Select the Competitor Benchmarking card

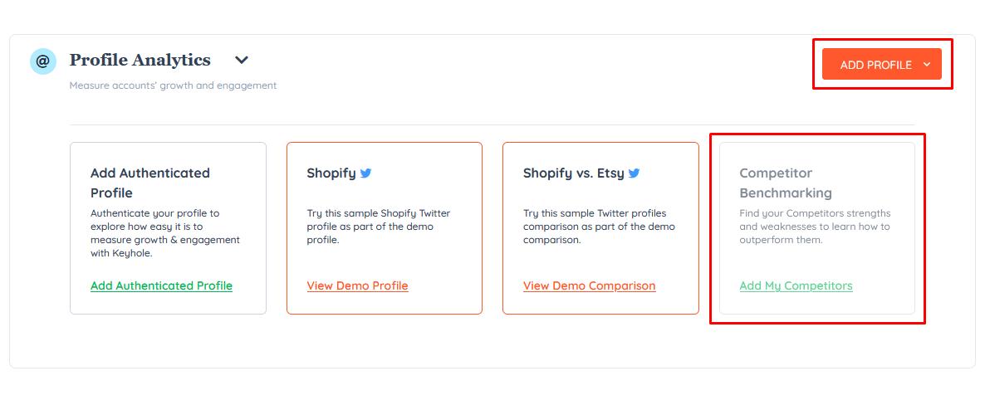tap(816, 228)
